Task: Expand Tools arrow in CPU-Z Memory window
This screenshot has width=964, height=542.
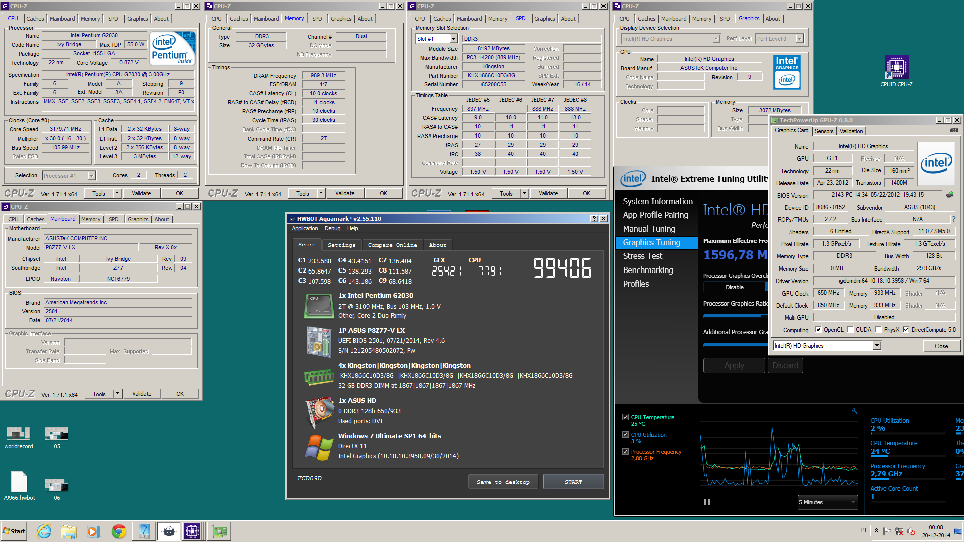Action: (321, 193)
